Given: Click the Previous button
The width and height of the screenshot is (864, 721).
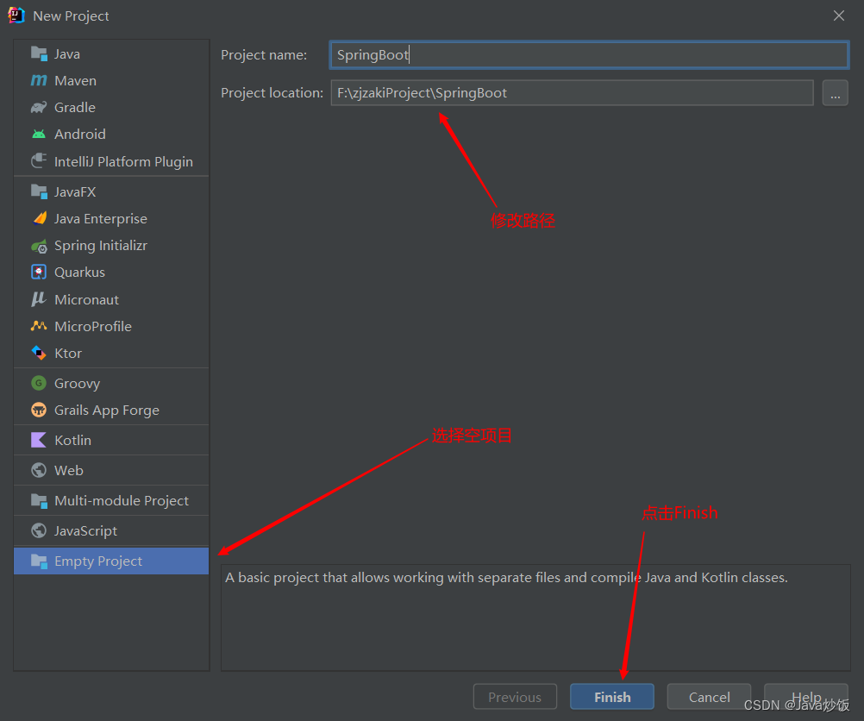Looking at the screenshot, I should tap(515, 697).
